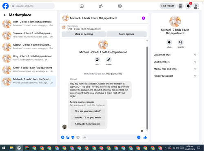
Task: Open Rosy's apartment conversation
Action: (x=29, y=58)
